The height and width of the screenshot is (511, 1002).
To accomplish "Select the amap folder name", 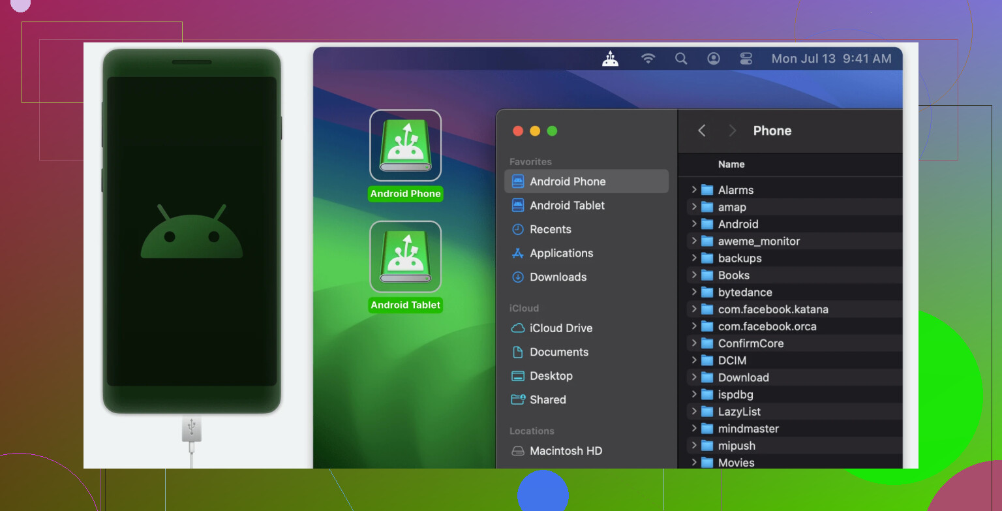I will [732, 207].
